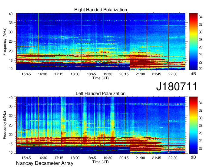Click 20:15 time tick of Right Handed plot

pyautogui.click(x=124, y=74)
